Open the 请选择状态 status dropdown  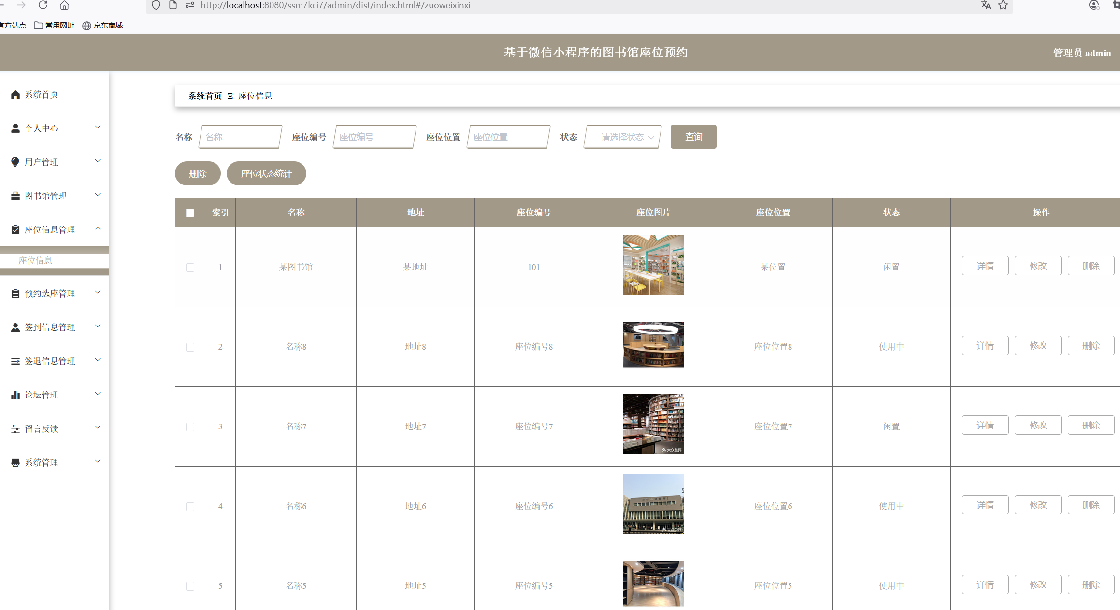(x=622, y=137)
